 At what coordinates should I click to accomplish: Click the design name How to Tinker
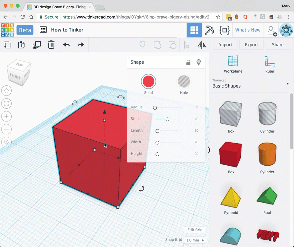[67, 30]
